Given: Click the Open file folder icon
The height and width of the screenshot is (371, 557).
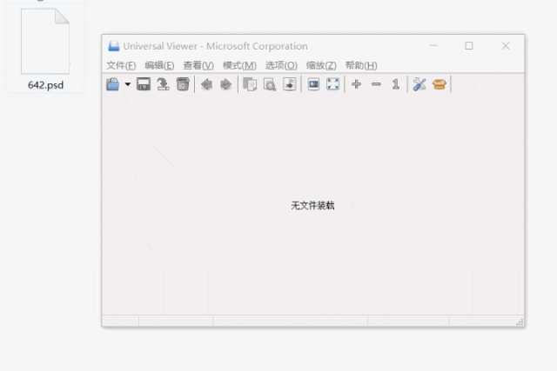Looking at the screenshot, I should pyautogui.click(x=112, y=84).
